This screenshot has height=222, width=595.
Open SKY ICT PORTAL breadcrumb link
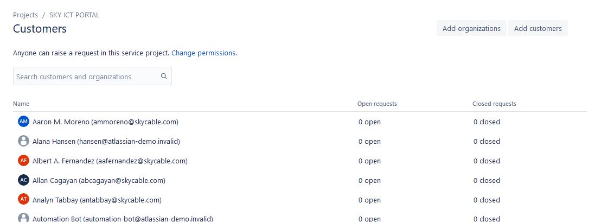click(x=74, y=15)
